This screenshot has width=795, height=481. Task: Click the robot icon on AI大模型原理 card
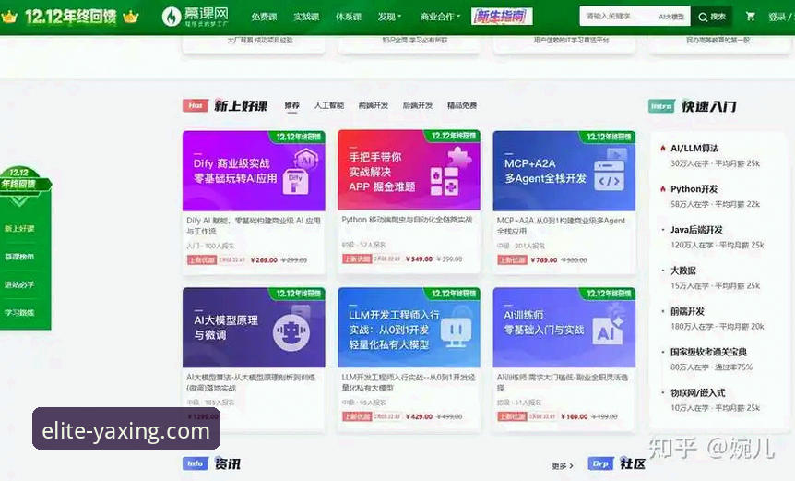tap(291, 333)
